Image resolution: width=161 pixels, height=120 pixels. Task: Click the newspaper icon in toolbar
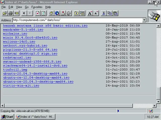(x=69, y=13)
